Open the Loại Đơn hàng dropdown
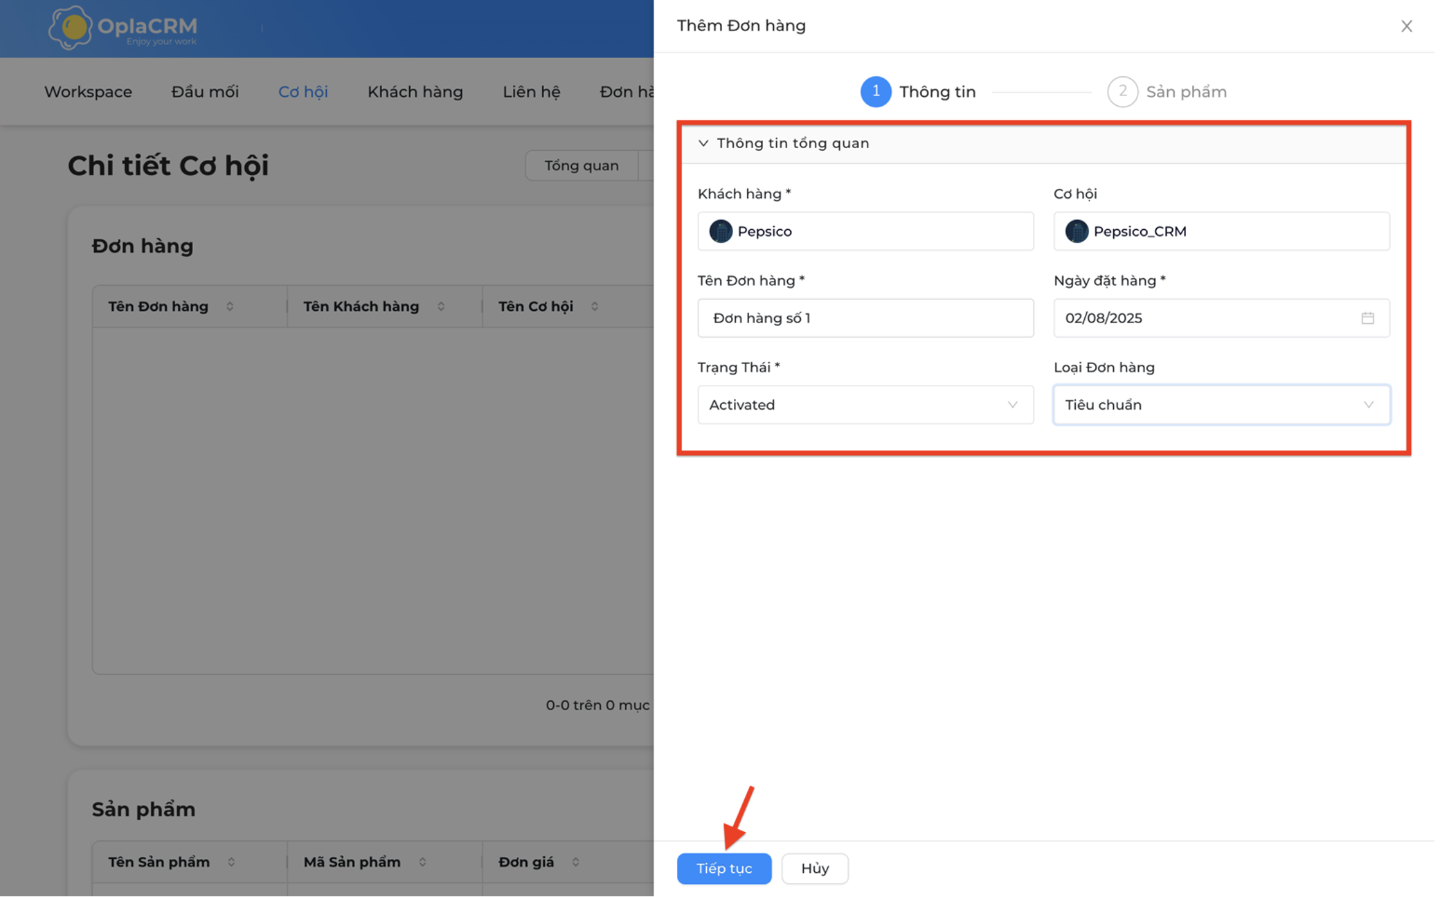Screen dimensions: 1440x897 (x=1221, y=405)
